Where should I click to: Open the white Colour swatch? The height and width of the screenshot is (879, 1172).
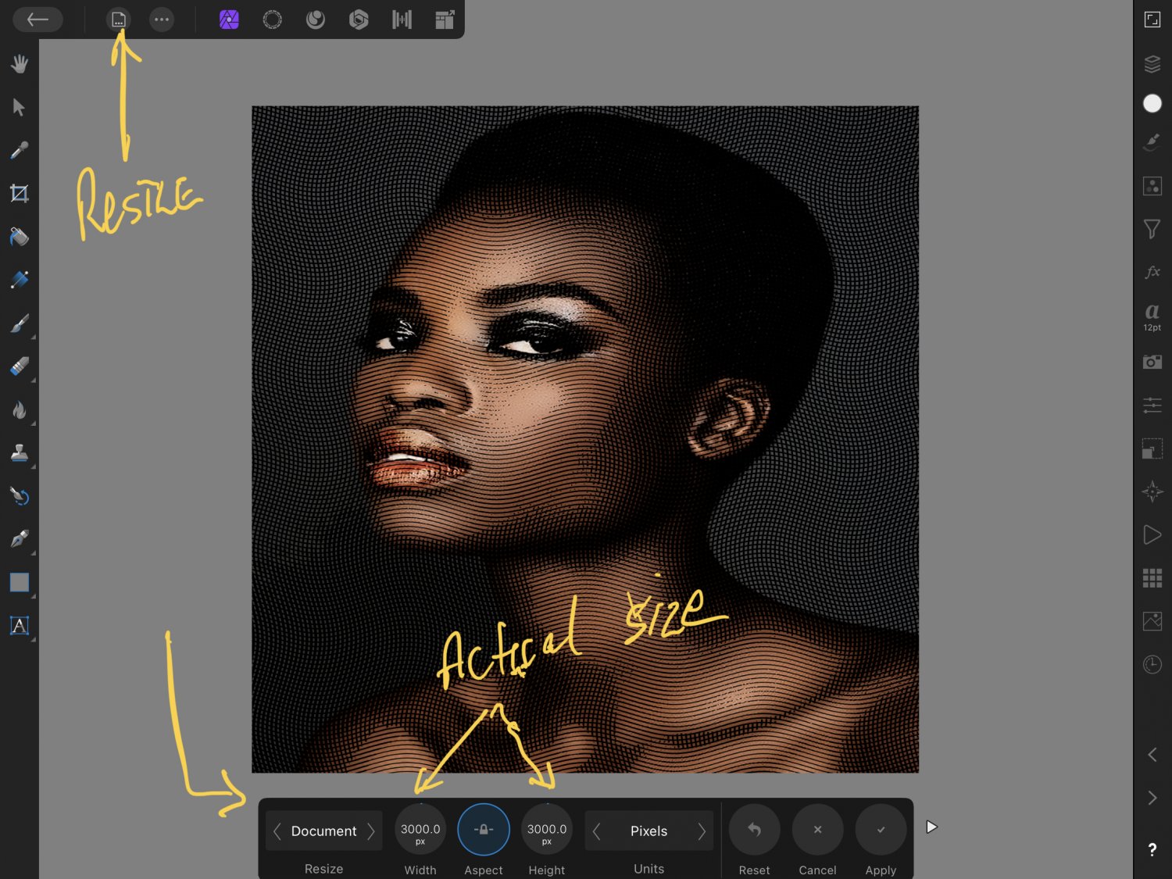click(x=1152, y=103)
